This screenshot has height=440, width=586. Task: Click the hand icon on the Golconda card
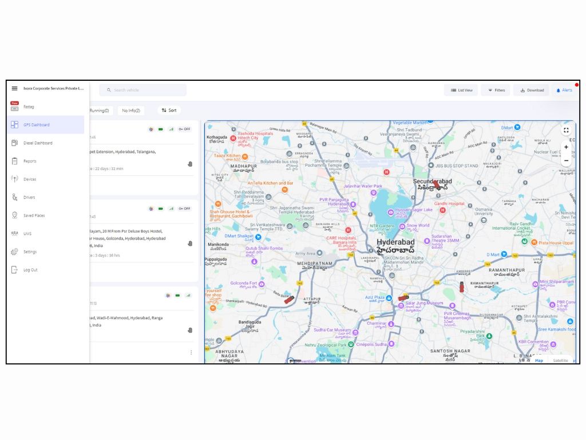190,243
